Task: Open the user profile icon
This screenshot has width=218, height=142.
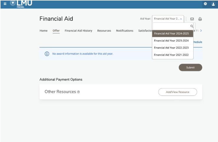Action: tap(213, 4)
